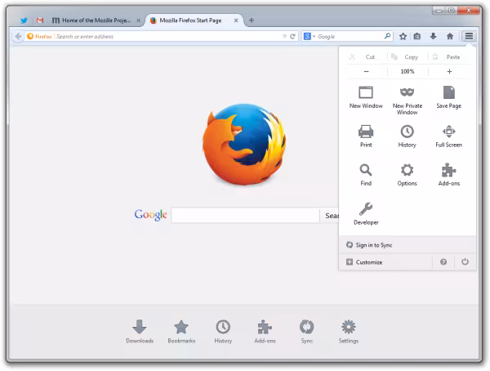
Task: Close the Mozilla Firefox Start Page tab
Action: click(x=236, y=20)
